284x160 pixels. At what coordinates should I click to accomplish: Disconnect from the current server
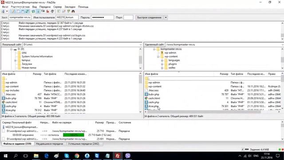tap(47, 11)
